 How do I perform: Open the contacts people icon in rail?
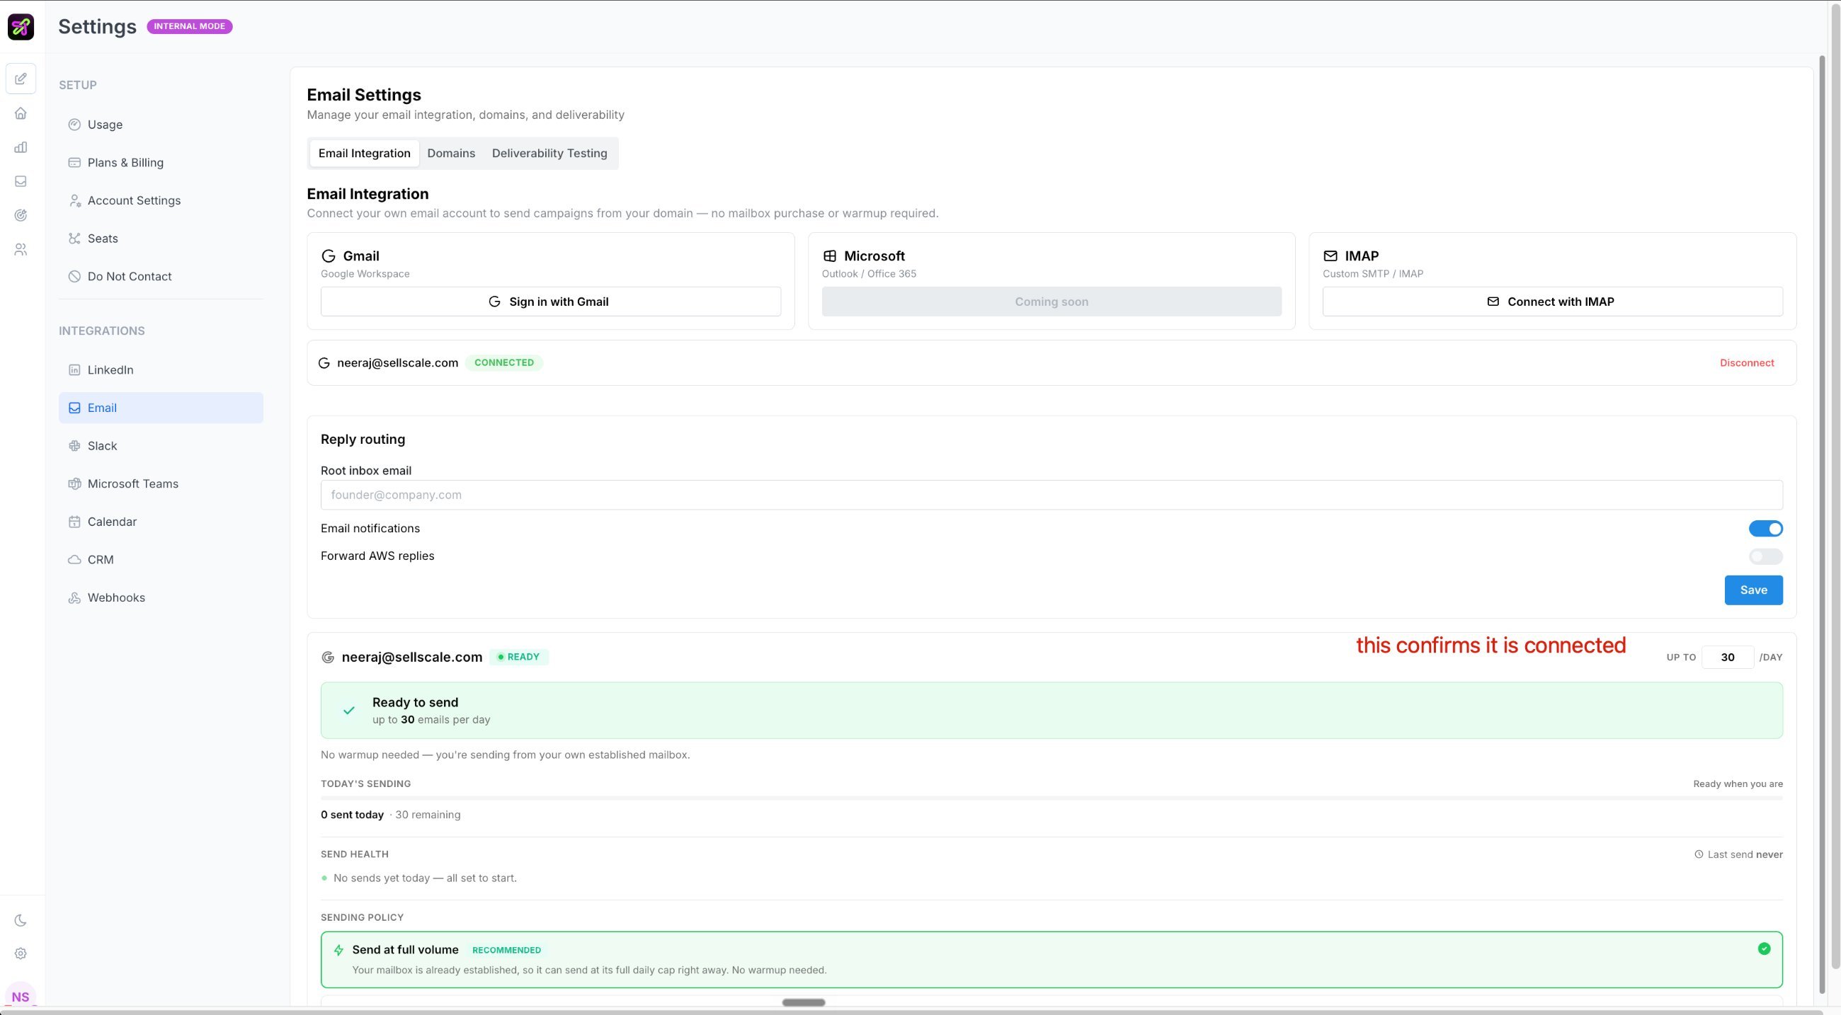point(21,249)
